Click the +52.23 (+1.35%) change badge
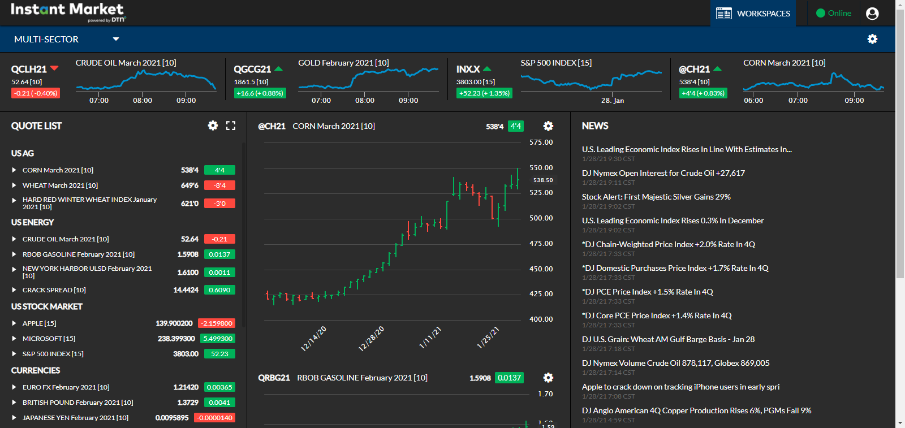The image size is (905, 428). [x=484, y=93]
